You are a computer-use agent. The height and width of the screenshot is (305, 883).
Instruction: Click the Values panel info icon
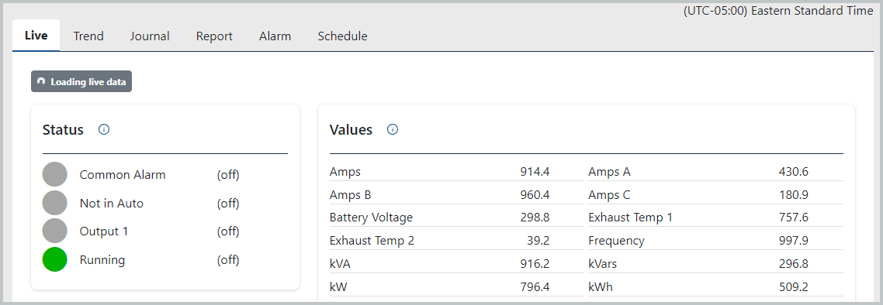tap(393, 130)
